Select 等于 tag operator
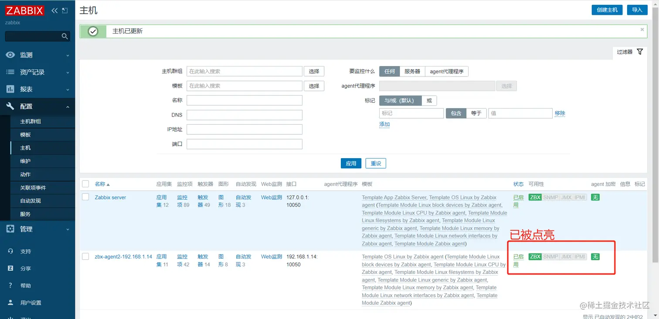The width and height of the screenshot is (659, 319). [x=476, y=113]
